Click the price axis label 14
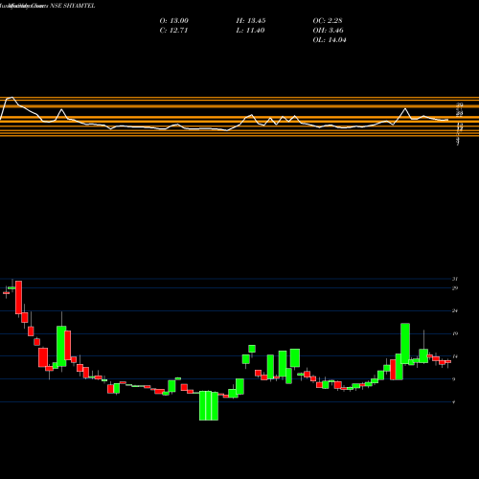Viewport: 479px width, 479px height. 455,356
